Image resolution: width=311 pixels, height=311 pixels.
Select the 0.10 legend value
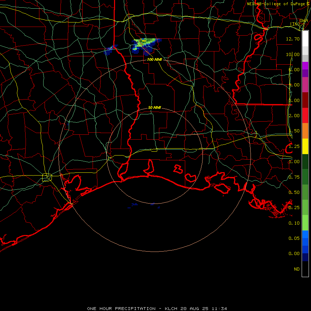(x=294, y=223)
